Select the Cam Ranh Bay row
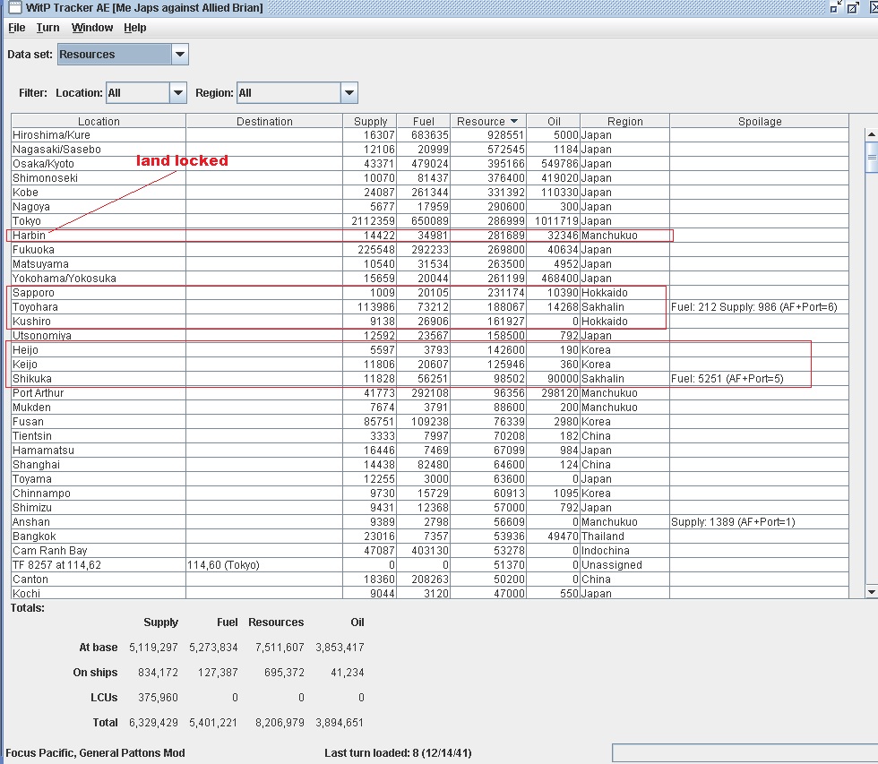The width and height of the screenshot is (878, 764). (429, 551)
